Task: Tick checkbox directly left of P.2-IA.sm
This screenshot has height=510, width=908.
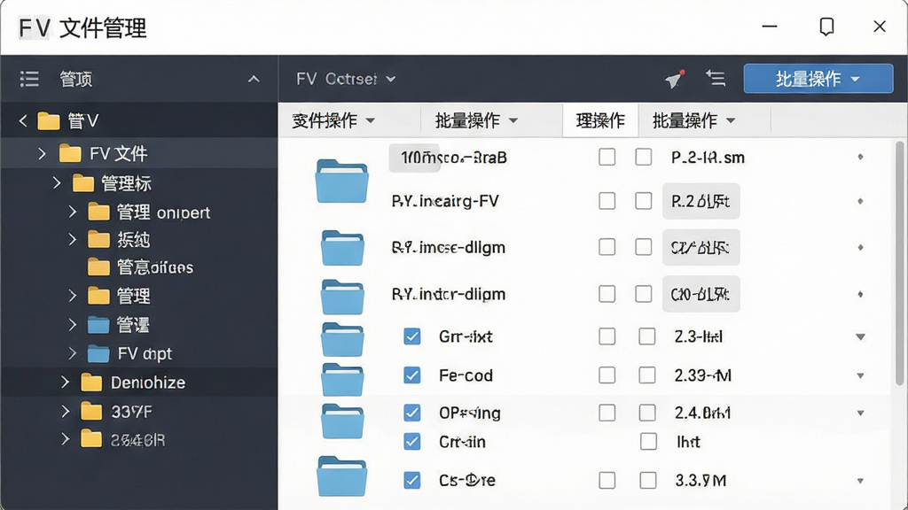Action: (x=644, y=157)
